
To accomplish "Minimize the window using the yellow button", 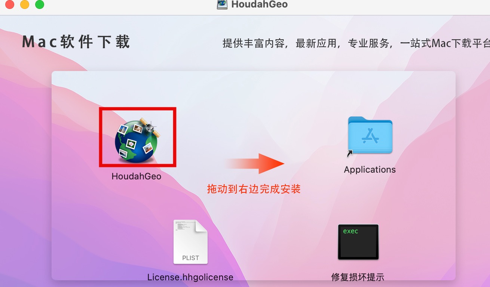I will [x=24, y=4].
